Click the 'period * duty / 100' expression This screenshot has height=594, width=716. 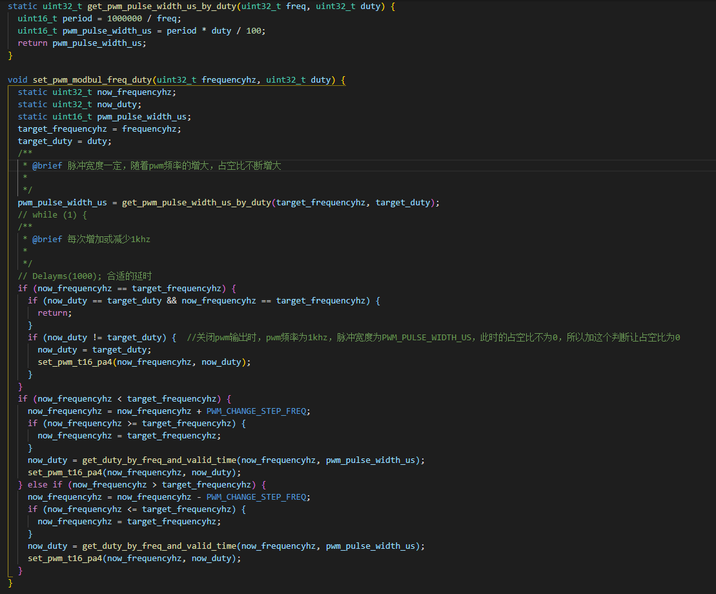click(214, 31)
